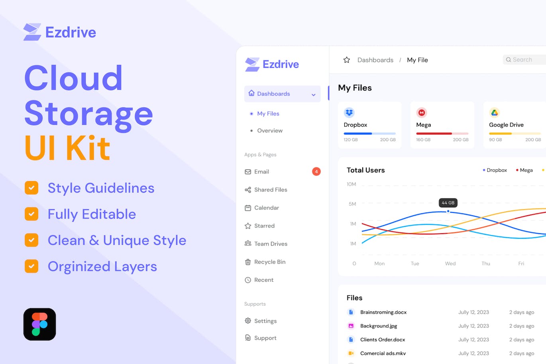
Task: Toggle the Style Guidelines checkbox
Action: (x=31, y=188)
